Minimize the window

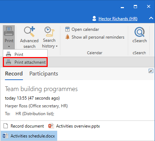pyautogui.click(x=122, y=7)
